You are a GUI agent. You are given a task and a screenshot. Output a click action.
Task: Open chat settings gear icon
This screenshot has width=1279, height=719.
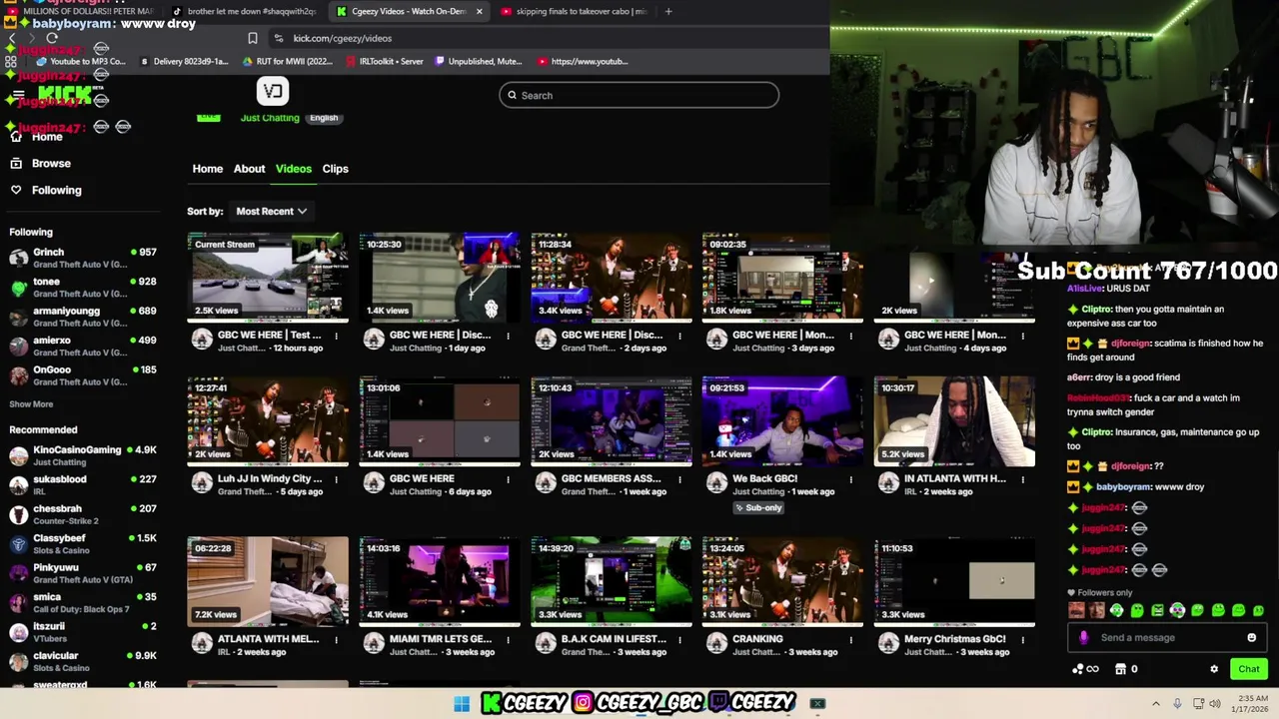pos(1214,669)
